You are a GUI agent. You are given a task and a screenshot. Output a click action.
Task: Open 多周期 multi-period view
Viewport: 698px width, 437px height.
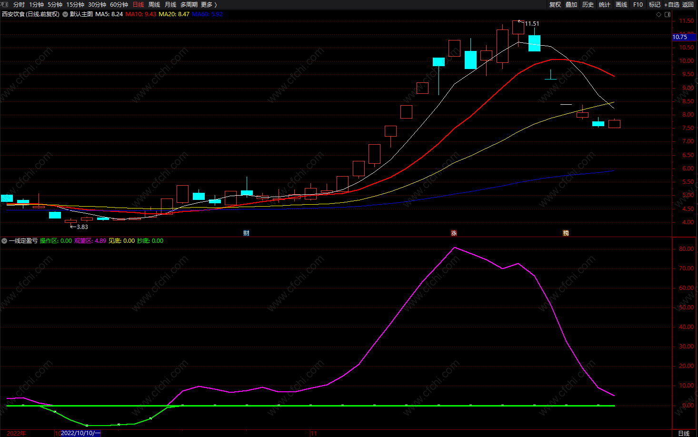tap(189, 4)
